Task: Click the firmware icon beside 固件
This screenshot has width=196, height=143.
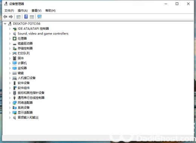Action: 15,58
